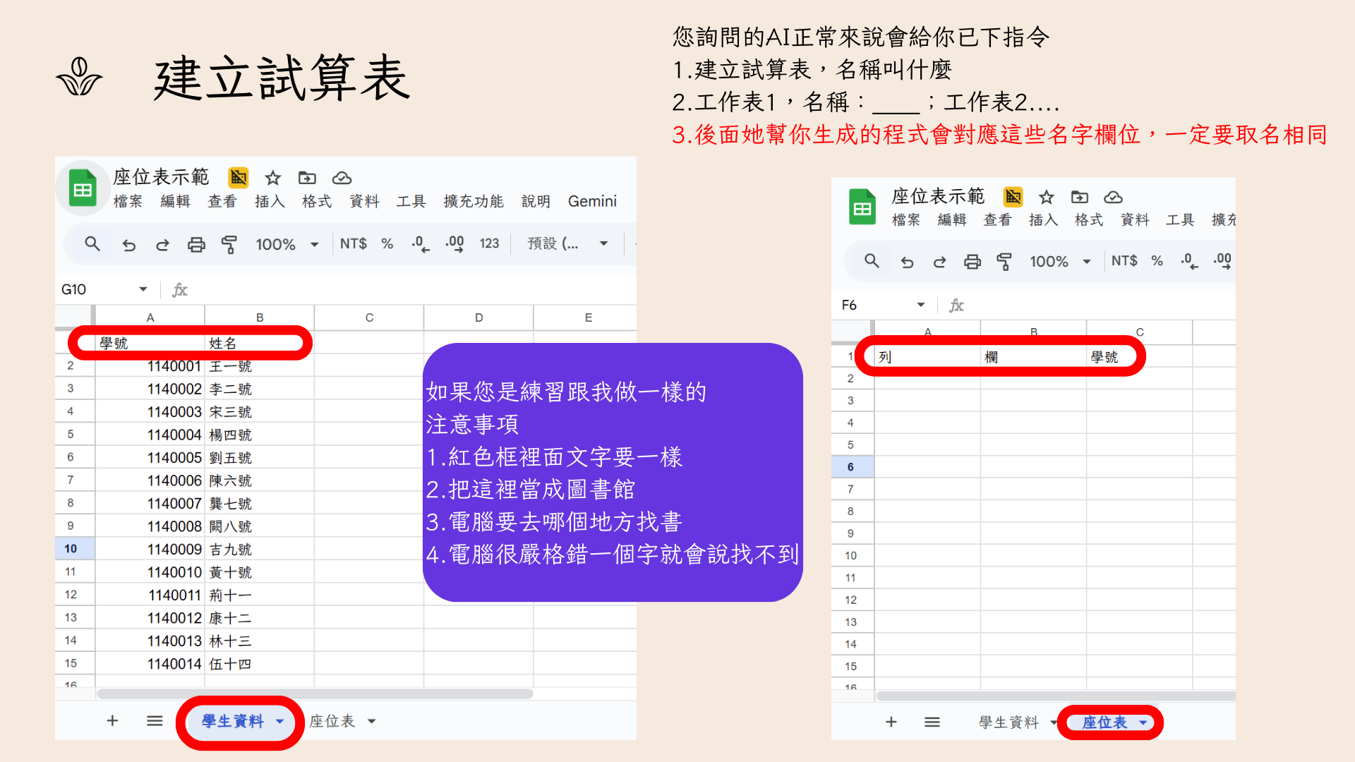Screen dimensions: 1355x762
Task: Click the yellow add-on icon beside right title
Action: point(1013,196)
